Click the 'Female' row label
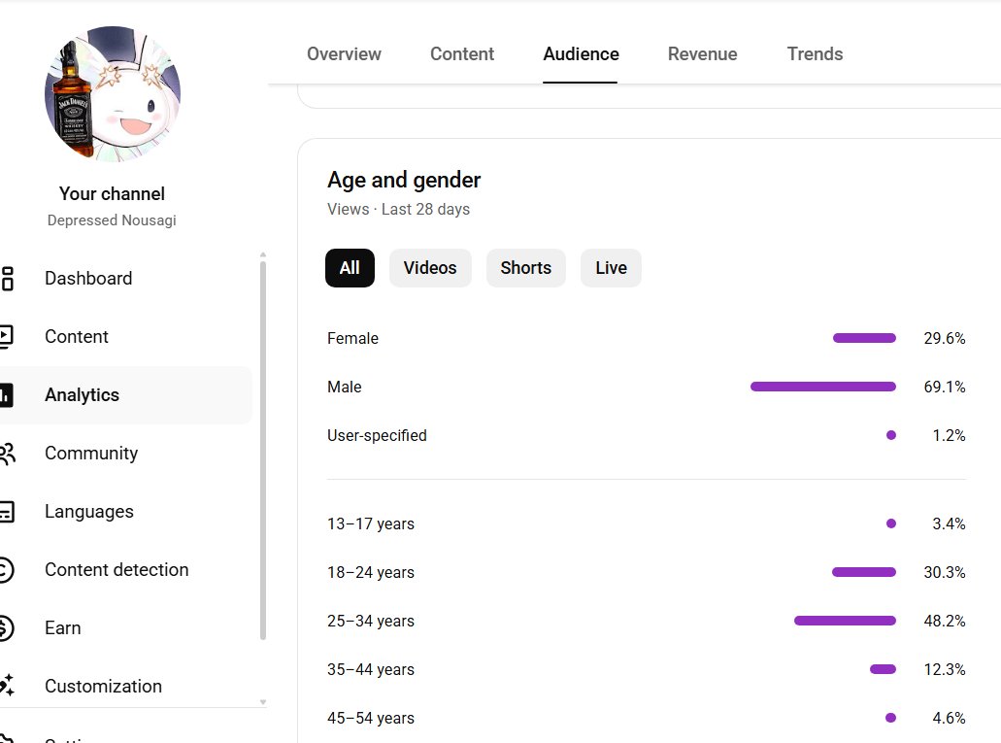Screen dimensions: 1001x743 353,338
